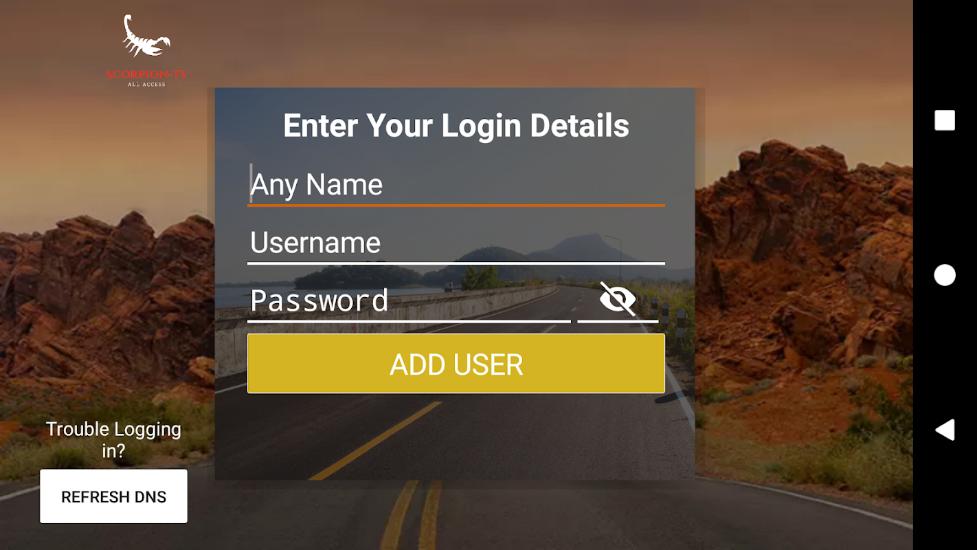
Task: Select the Username input field
Action: (x=456, y=243)
